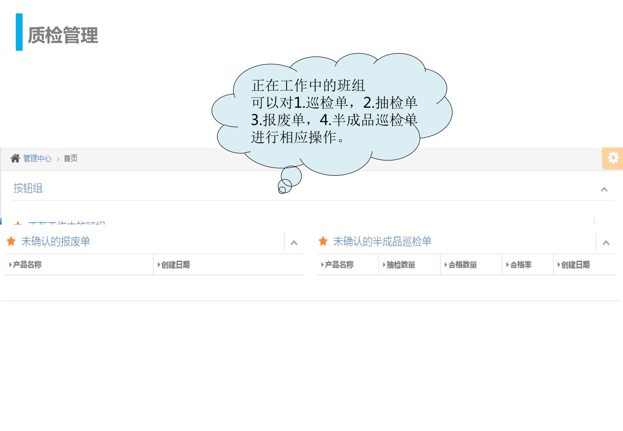Click the 未确认的半成品巡检单 panel title
Screen dimensions: 623x431
pyautogui.click(x=382, y=241)
